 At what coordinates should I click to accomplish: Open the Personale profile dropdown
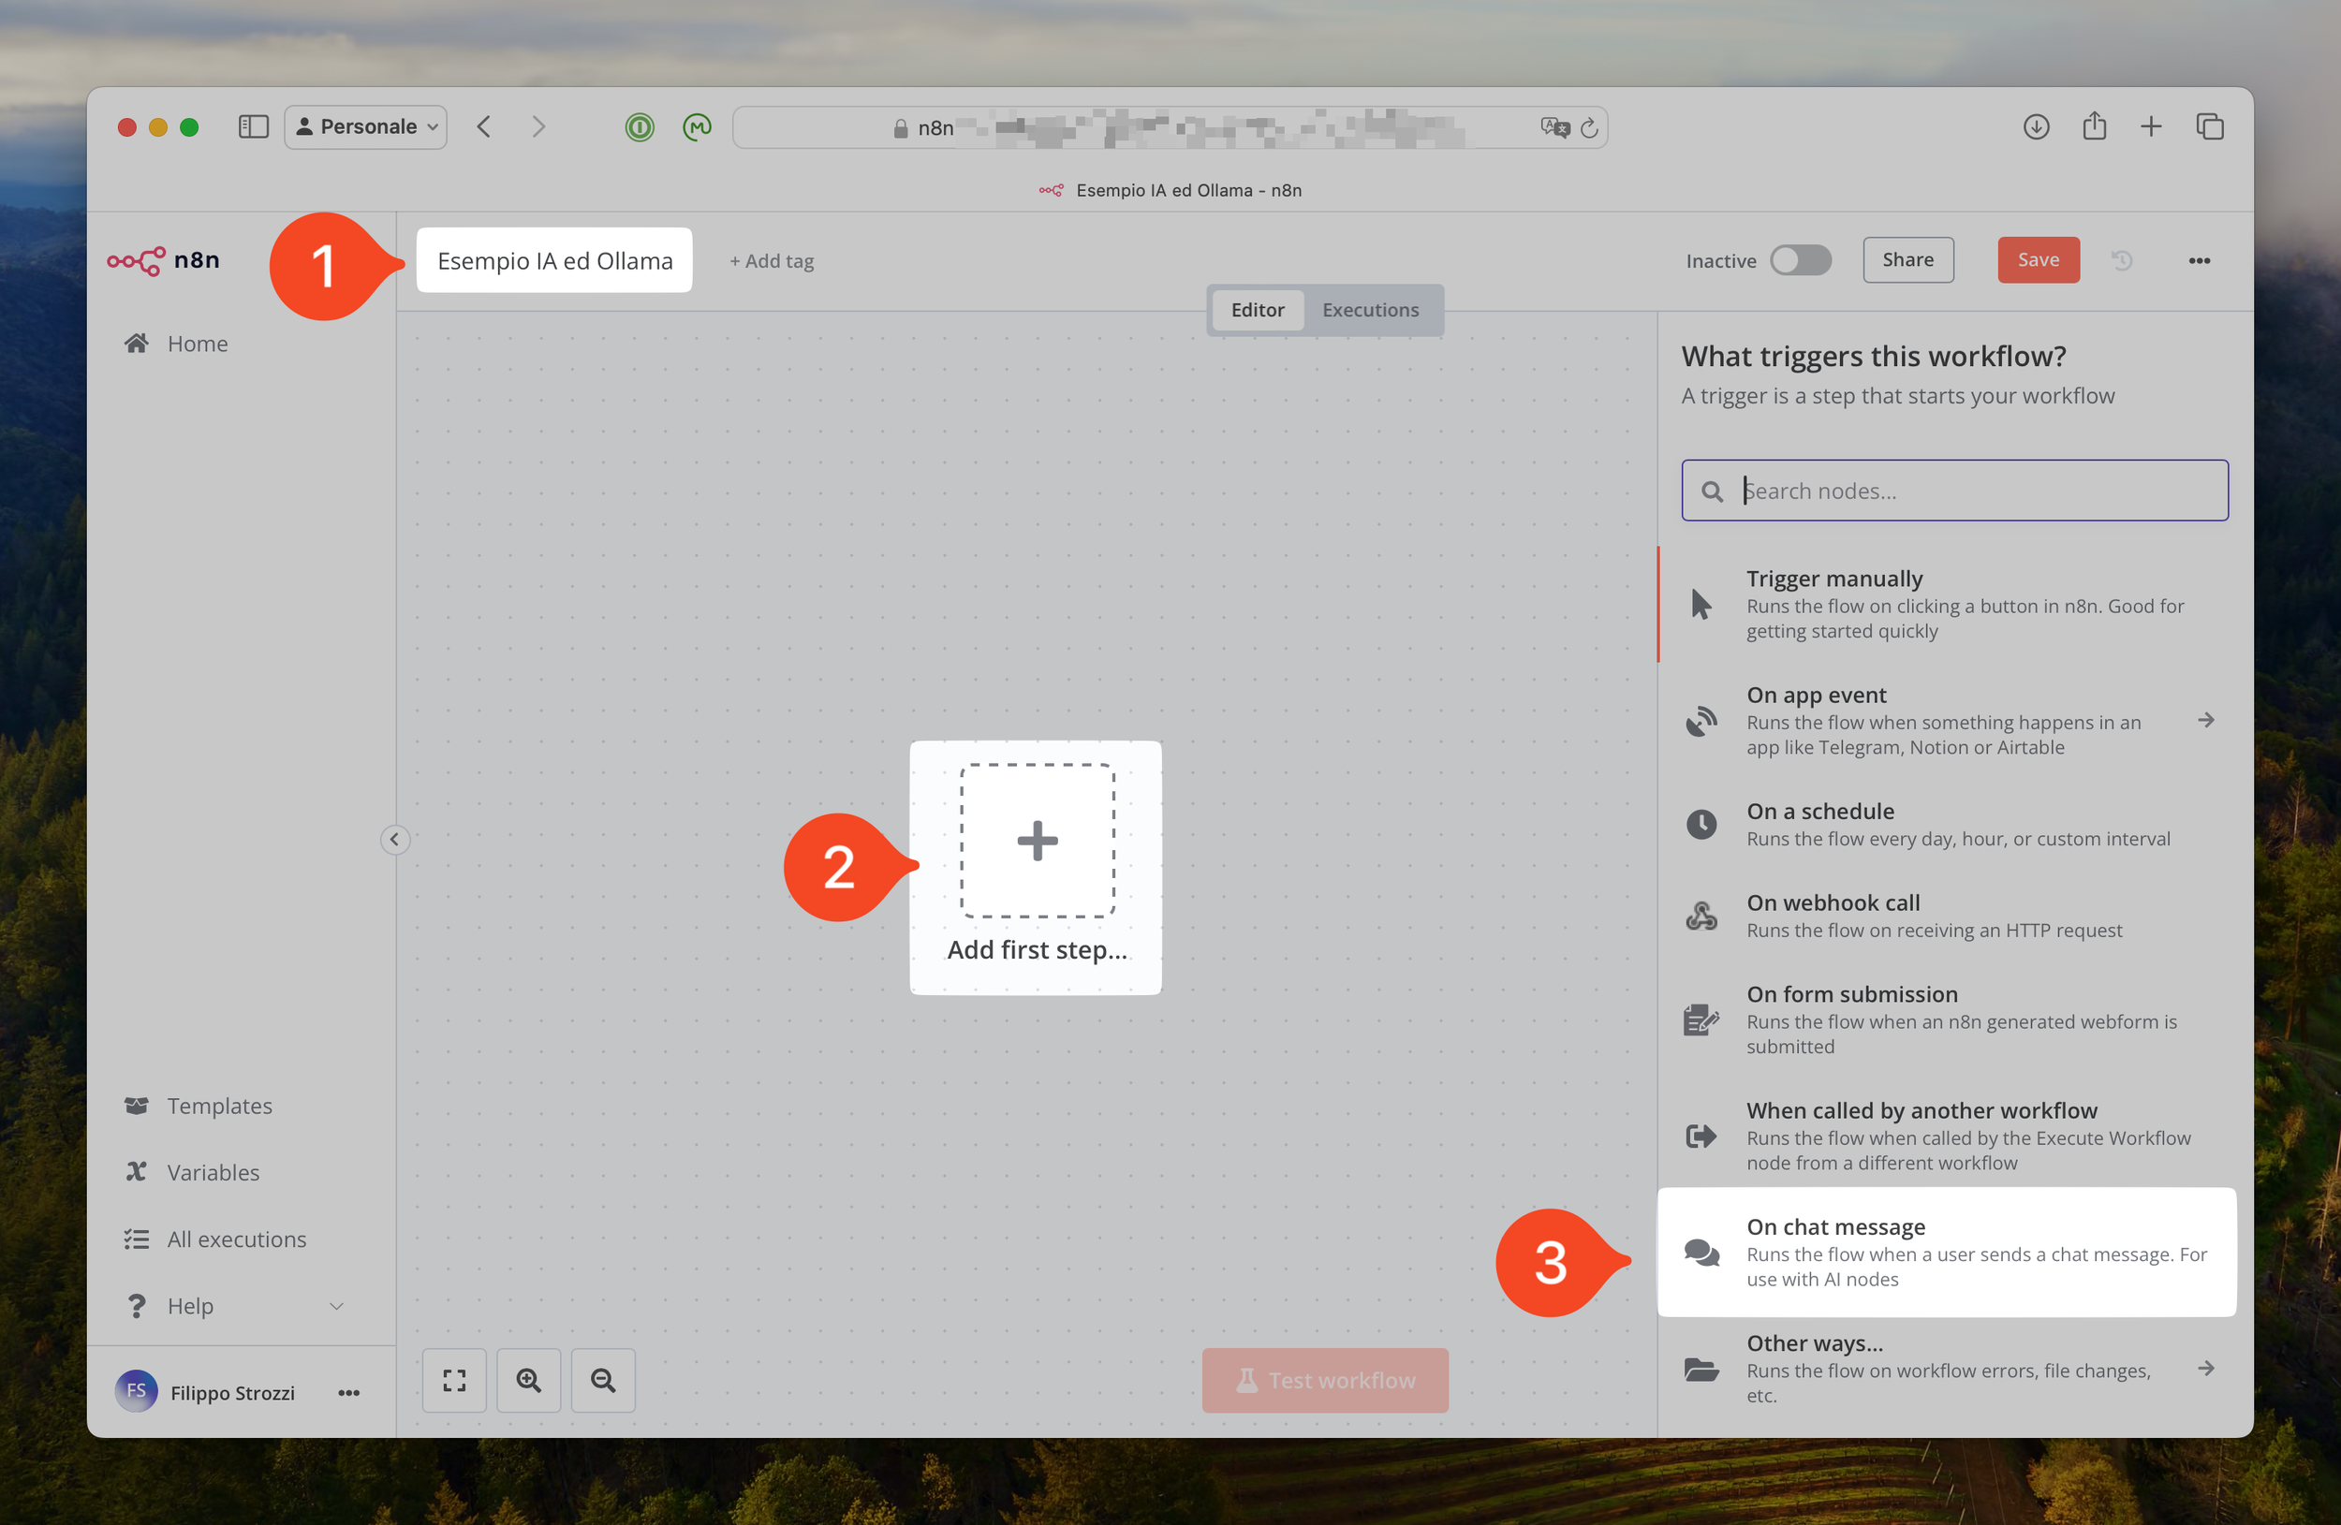click(x=366, y=126)
